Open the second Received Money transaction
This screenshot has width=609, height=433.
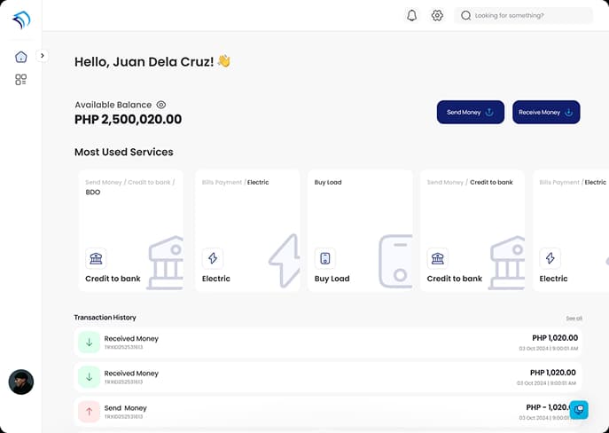point(328,376)
